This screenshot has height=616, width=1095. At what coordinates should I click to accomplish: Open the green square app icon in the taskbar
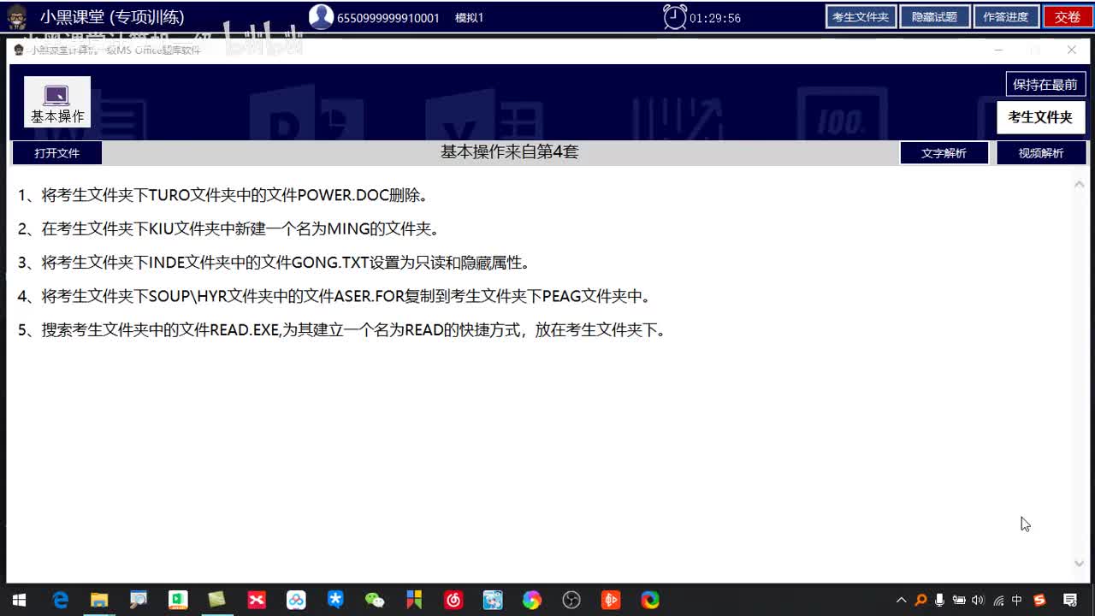[178, 600]
